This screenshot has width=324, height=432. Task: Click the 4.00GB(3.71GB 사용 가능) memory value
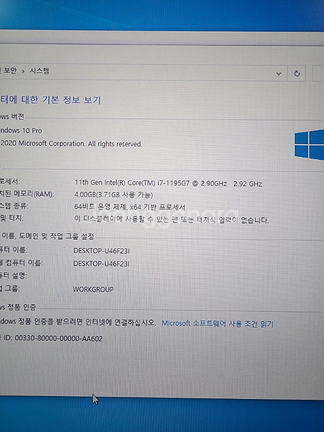point(114,195)
